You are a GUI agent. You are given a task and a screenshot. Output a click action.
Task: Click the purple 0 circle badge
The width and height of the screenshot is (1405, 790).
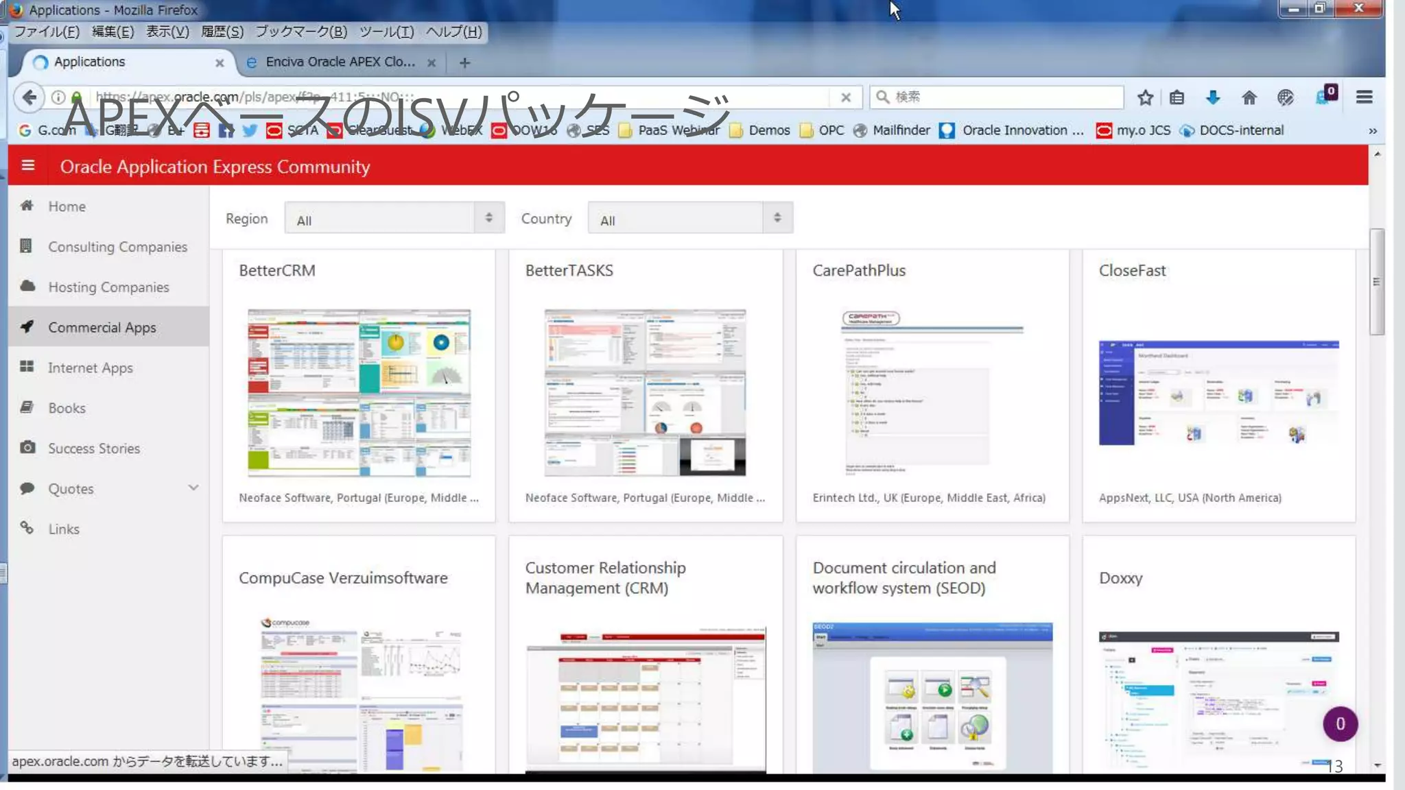point(1340,723)
